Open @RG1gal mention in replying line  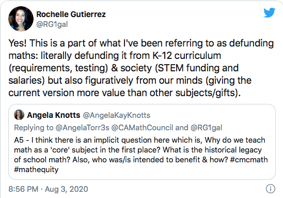[206, 128]
